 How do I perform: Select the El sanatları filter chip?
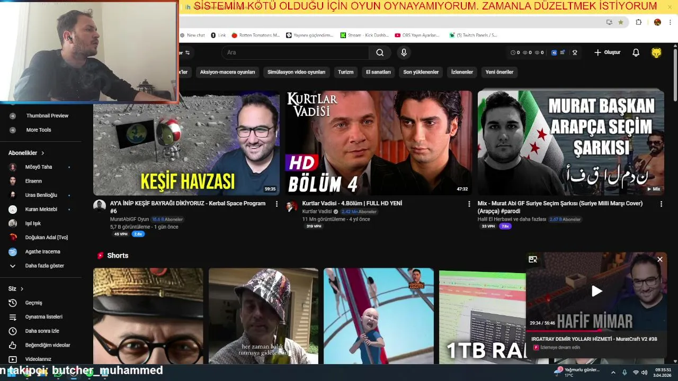(378, 72)
